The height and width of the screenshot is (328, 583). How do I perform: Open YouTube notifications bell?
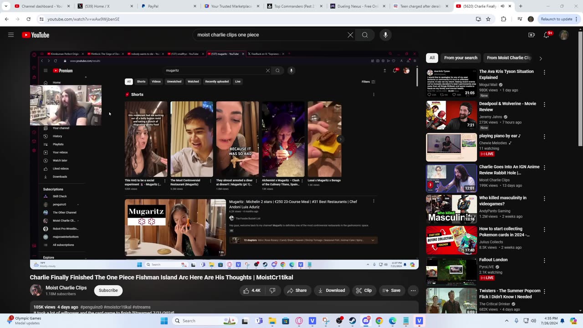(547, 35)
